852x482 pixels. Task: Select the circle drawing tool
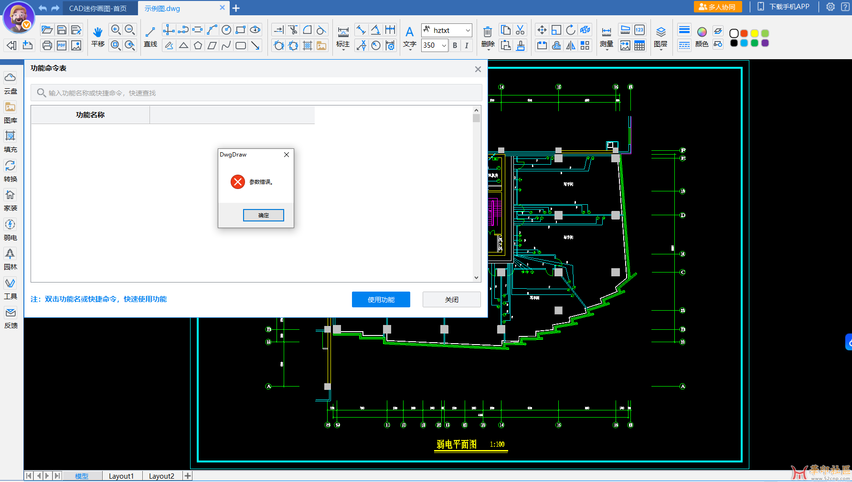pos(226,30)
